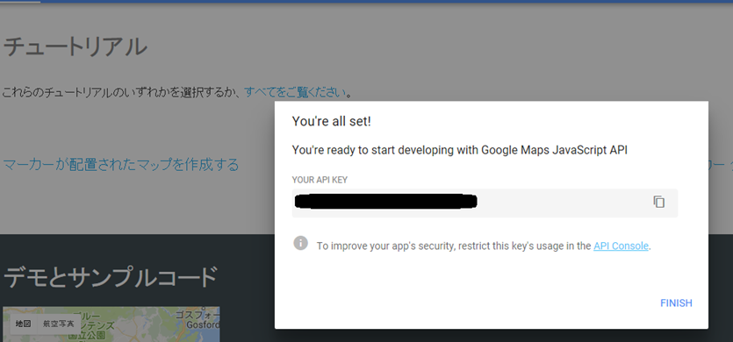Click the You're all set! title

coord(332,122)
